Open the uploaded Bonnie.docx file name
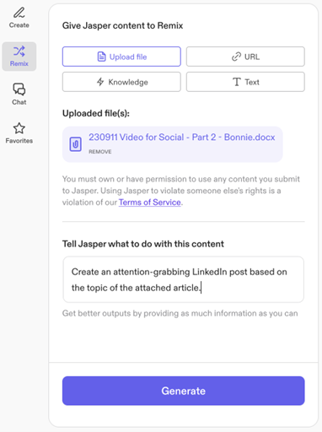The width and height of the screenshot is (322, 432). coord(182,138)
